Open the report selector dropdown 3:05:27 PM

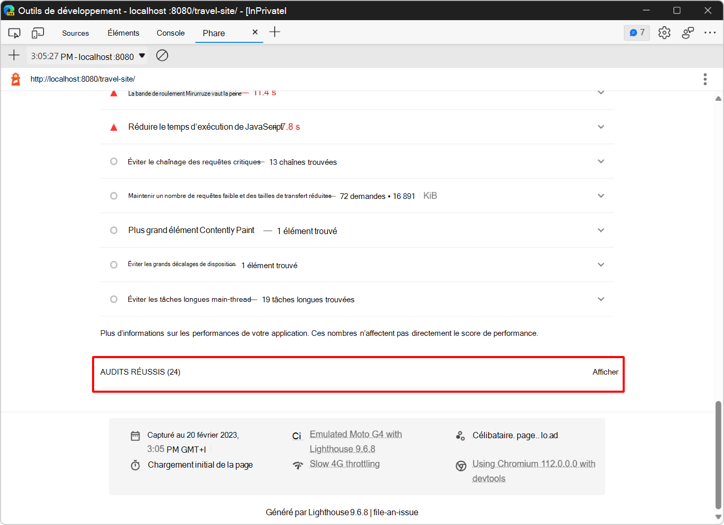click(x=87, y=56)
